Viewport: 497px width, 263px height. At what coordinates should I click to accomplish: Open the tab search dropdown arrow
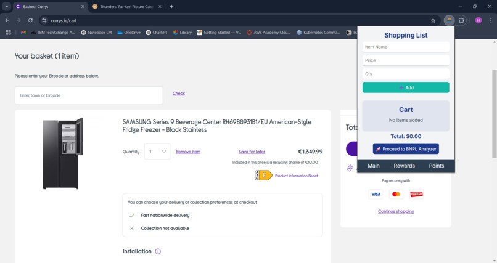tap(7, 6)
